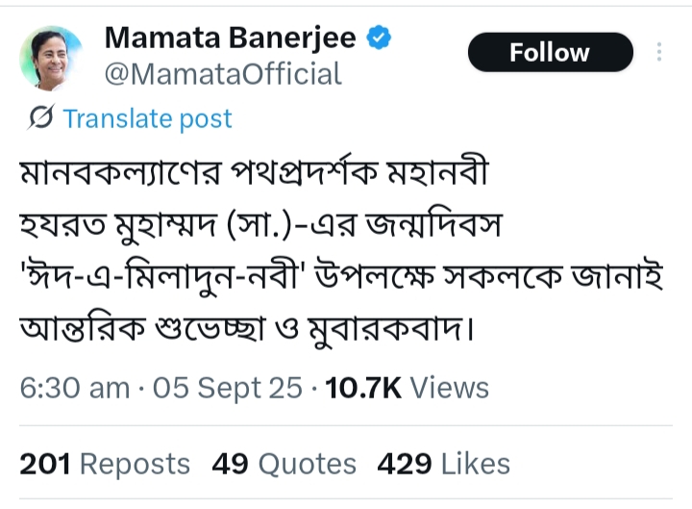Click the Translate post link
Image resolution: width=692 pixels, height=509 pixels.
point(147,118)
